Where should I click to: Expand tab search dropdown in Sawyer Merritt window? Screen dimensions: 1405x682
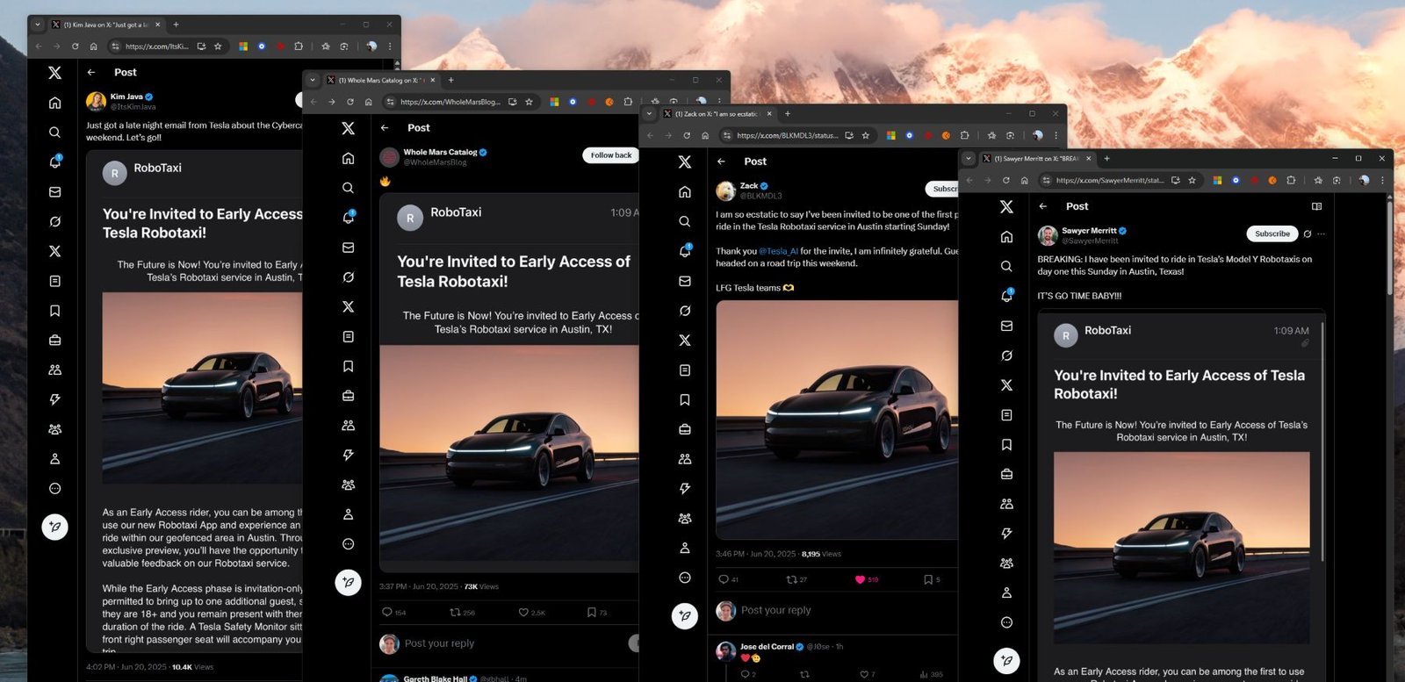(969, 159)
